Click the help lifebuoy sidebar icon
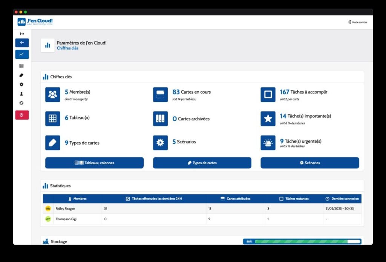The width and height of the screenshot is (386, 262). pyautogui.click(x=21, y=103)
